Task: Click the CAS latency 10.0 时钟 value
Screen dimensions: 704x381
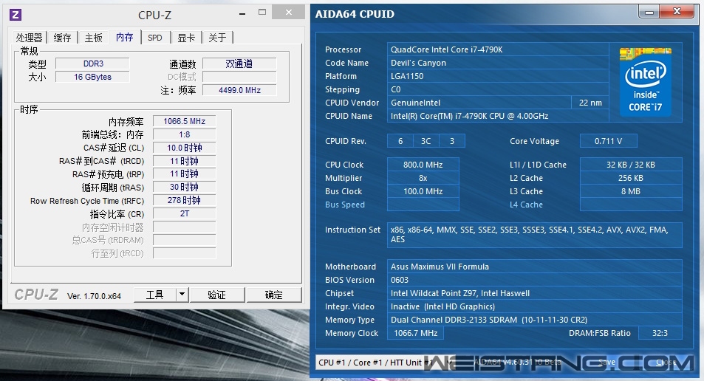Action: 184,148
